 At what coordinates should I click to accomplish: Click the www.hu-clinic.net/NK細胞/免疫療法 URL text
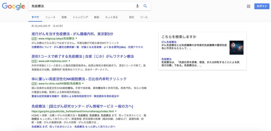pyautogui.click(x=60, y=84)
